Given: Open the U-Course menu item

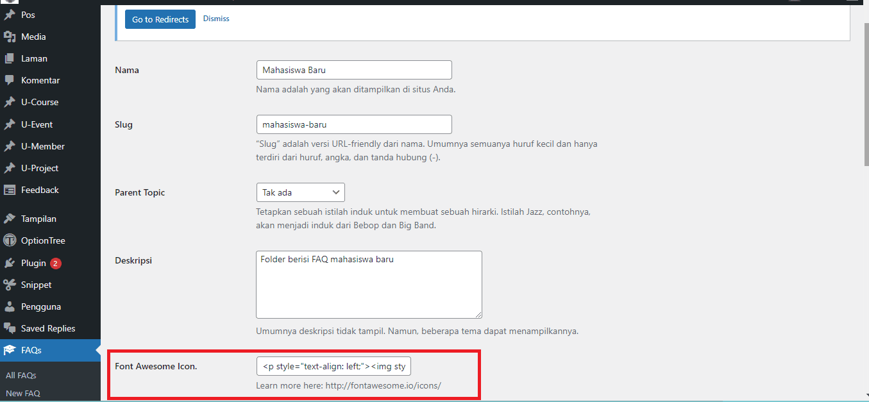Looking at the screenshot, I should [39, 102].
